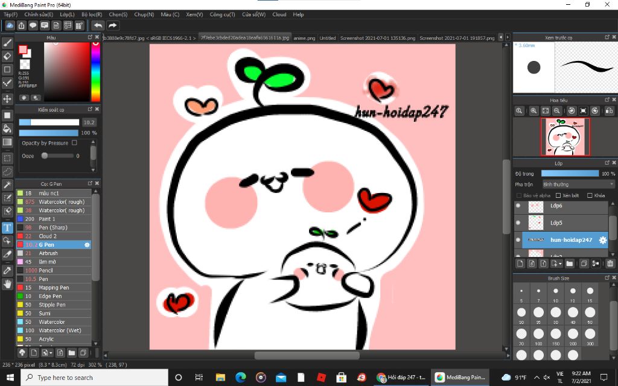Select the Magic Wand tool
Image resolution: width=618 pixels, height=386 pixels.
click(x=7, y=185)
